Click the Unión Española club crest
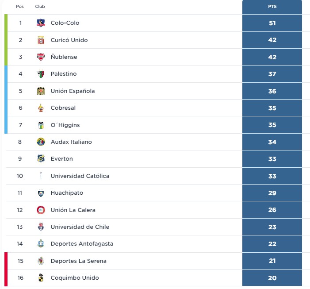Viewport: 310px width, 289px height. pyautogui.click(x=41, y=91)
